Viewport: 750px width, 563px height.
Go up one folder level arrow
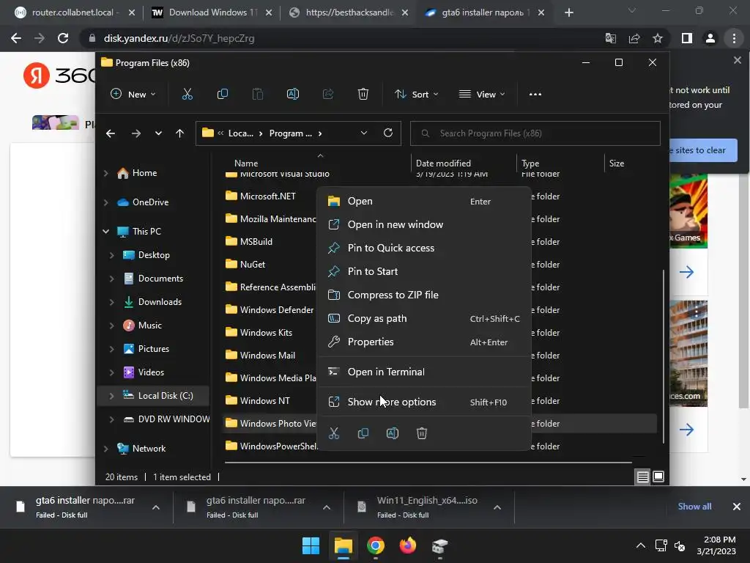(180, 133)
